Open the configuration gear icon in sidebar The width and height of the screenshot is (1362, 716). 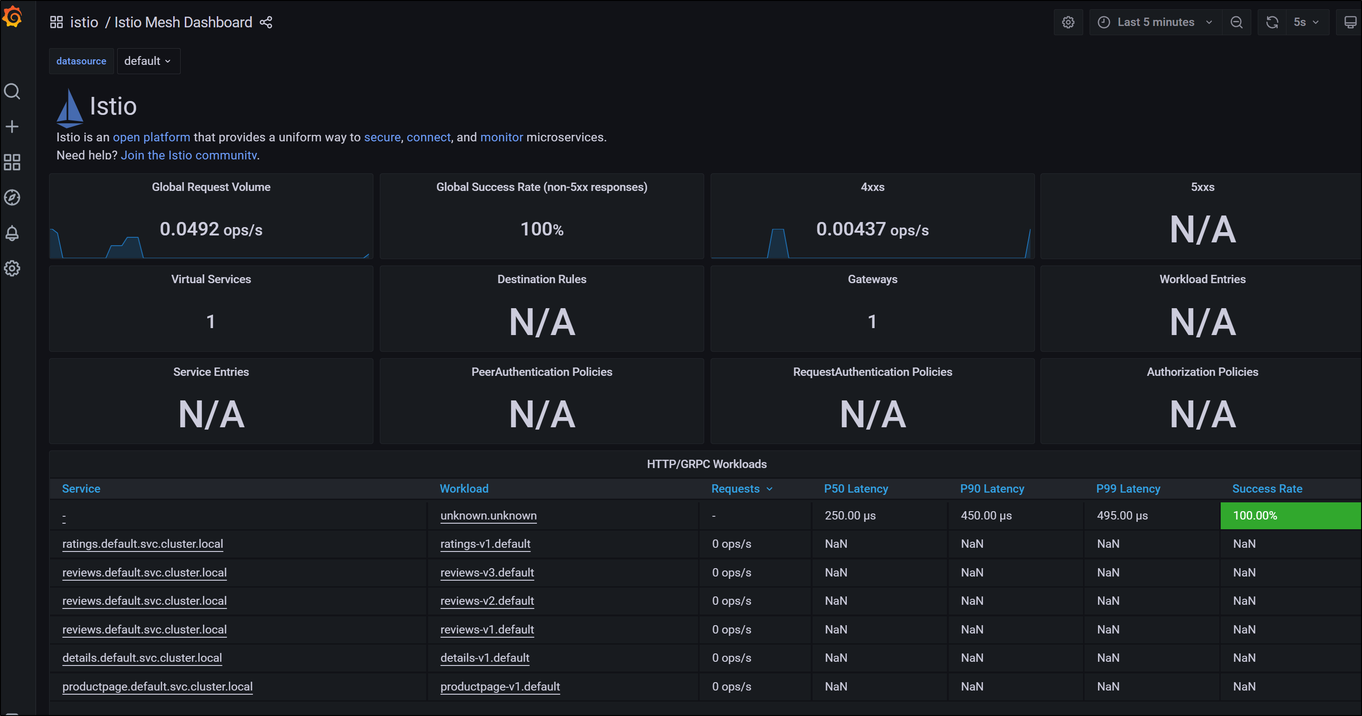(x=12, y=268)
